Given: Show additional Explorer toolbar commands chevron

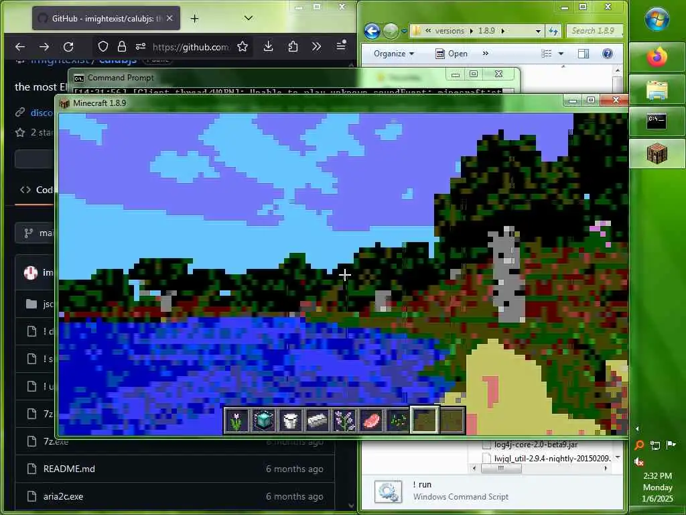Looking at the screenshot, I should (x=485, y=54).
